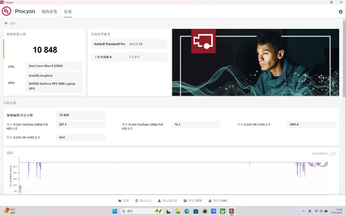Viewport: 346px width, 216px height.
Task: Click H.265 4K UHD 2/2 value 44.8
Action: tap(81, 137)
